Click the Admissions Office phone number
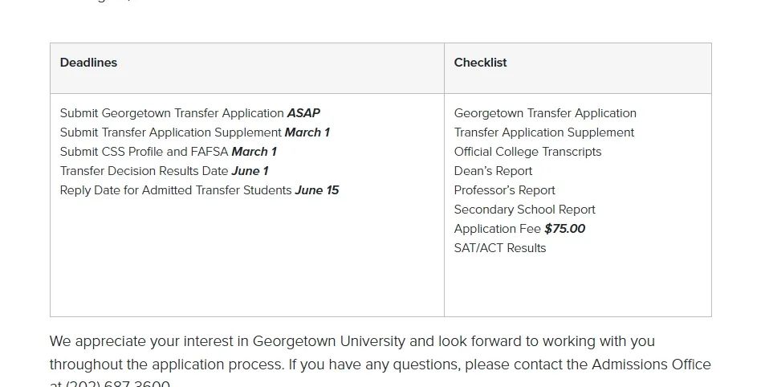This screenshot has height=387, width=765. coord(117,384)
